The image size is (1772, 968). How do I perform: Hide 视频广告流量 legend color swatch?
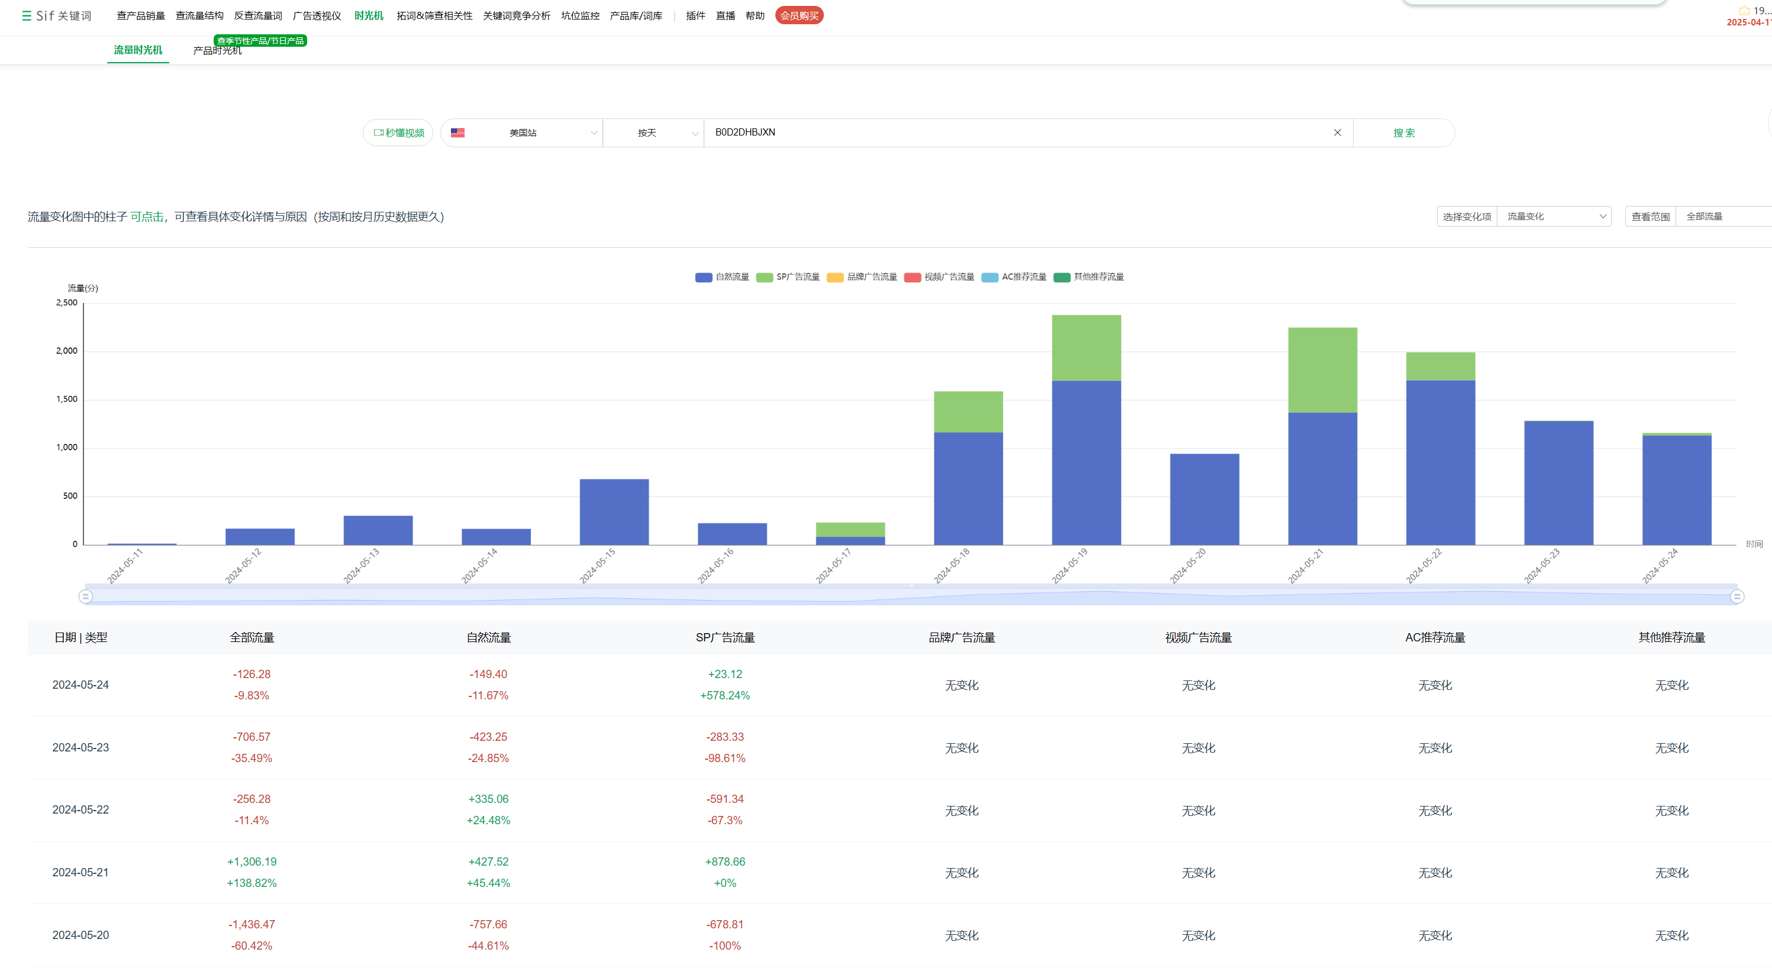(912, 277)
